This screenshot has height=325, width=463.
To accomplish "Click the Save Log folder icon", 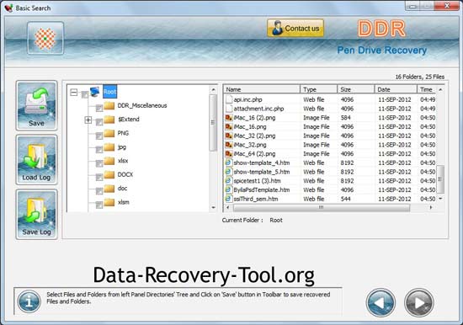I will click(x=36, y=214).
